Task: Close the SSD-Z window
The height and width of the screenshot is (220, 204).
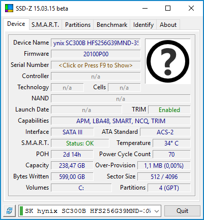Action: click(191, 8)
